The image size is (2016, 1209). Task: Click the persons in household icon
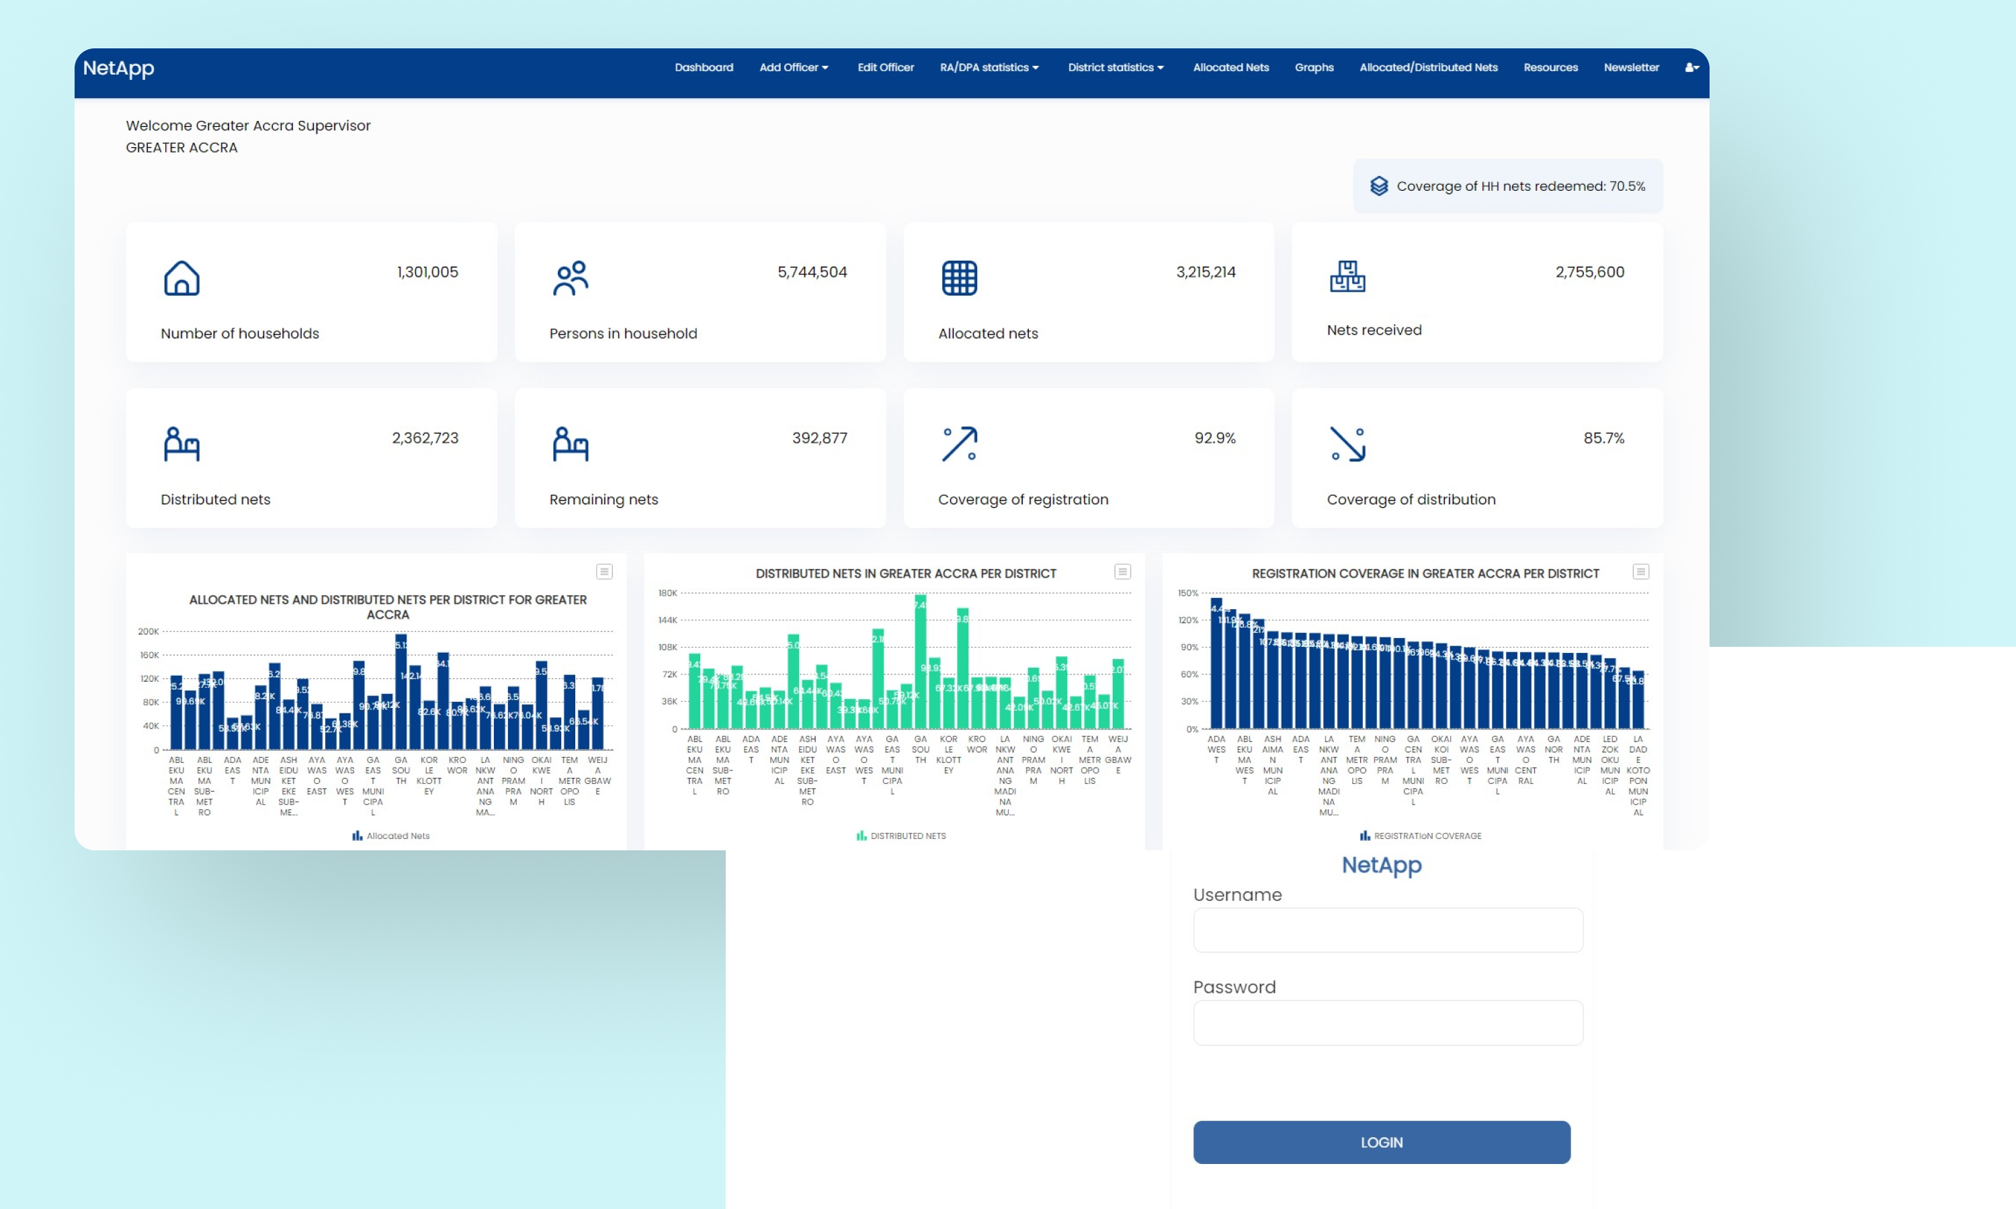click(x=571, y=278)
